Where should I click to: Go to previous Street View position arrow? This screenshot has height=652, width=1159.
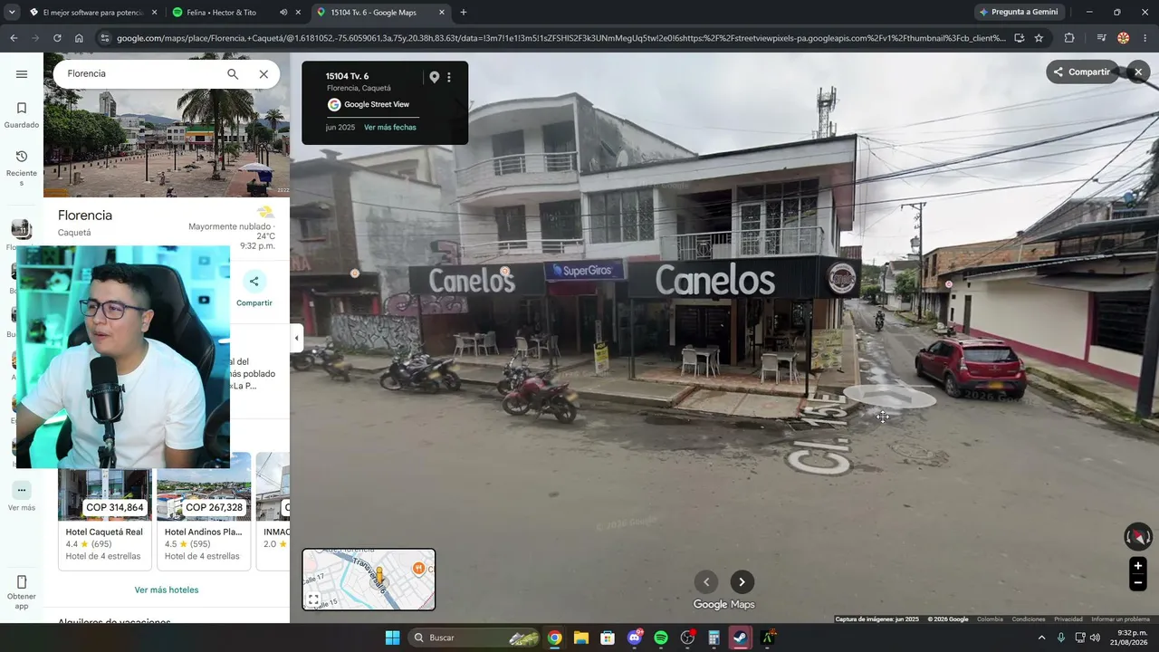pos(706,582)
